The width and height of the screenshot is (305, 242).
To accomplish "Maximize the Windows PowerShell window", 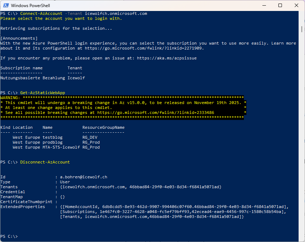I will coord(280,5).
